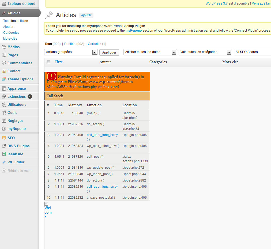Screen dimensions: 271x249
Task: Open the Actions groupées dropdown
Action: point(71,52)
